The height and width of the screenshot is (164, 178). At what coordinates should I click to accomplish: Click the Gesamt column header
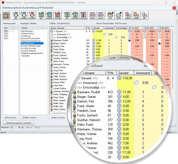pos(96,28)
